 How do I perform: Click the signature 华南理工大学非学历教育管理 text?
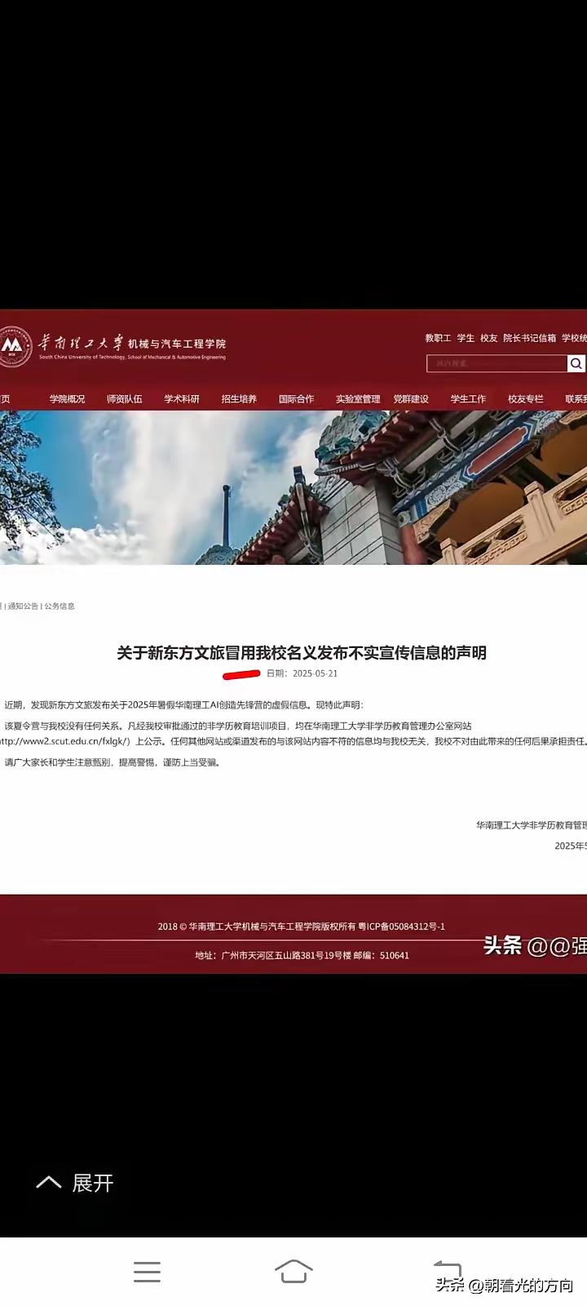532,825
